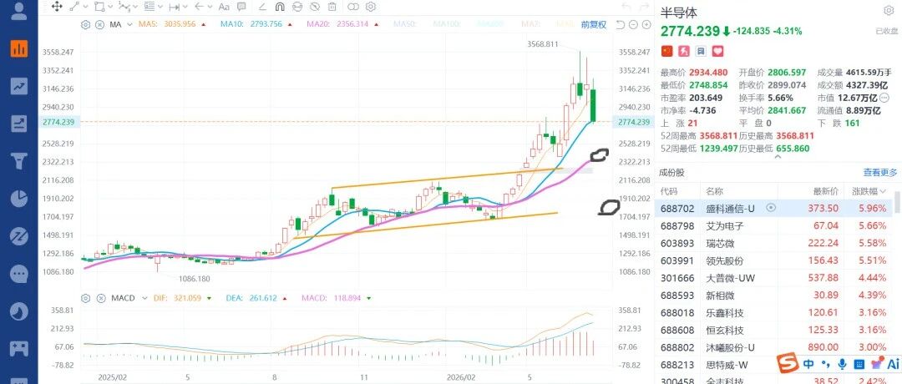The image size is (902, 384).
Task: Sort constituents by 最新价 column header
Action: (826, 191)
